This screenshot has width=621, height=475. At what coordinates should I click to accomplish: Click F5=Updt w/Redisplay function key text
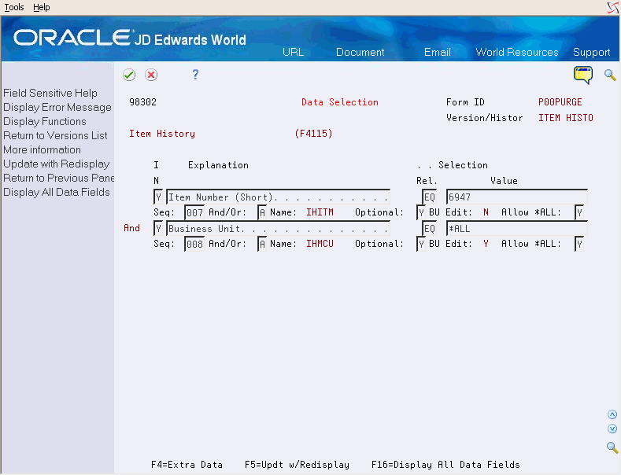click(297, 465)
